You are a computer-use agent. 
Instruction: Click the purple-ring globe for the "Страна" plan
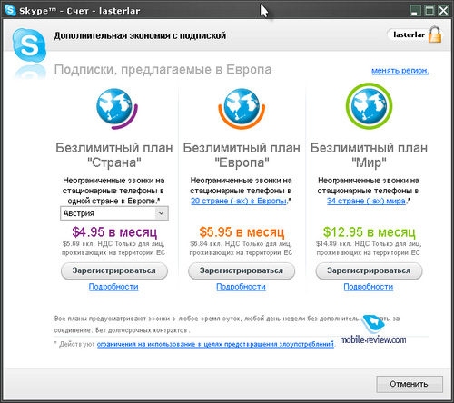tap(116, 108)
